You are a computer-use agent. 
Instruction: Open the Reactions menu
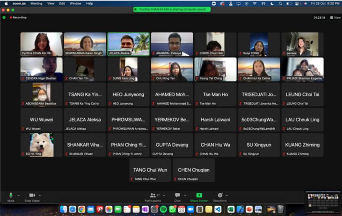coord(220,197)
